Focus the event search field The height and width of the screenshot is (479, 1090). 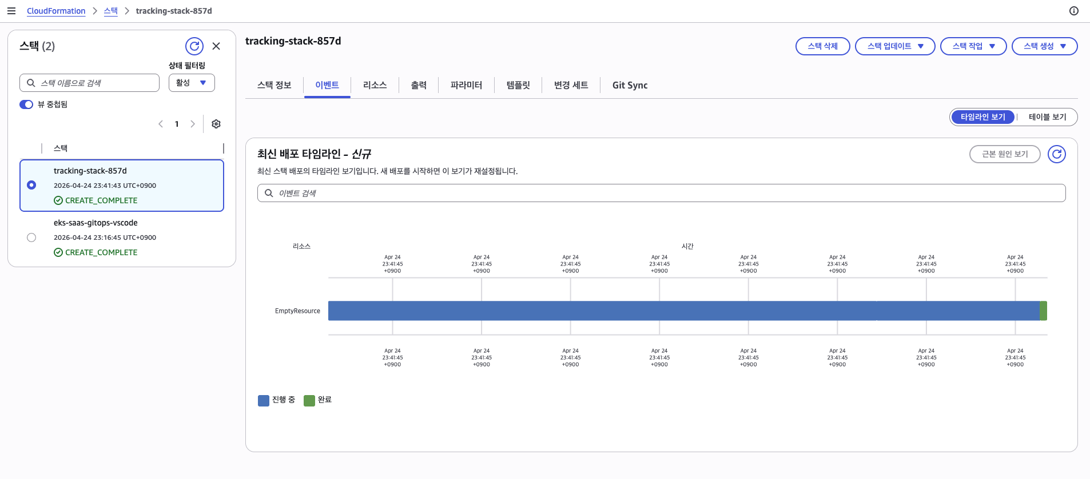point(662,193)
